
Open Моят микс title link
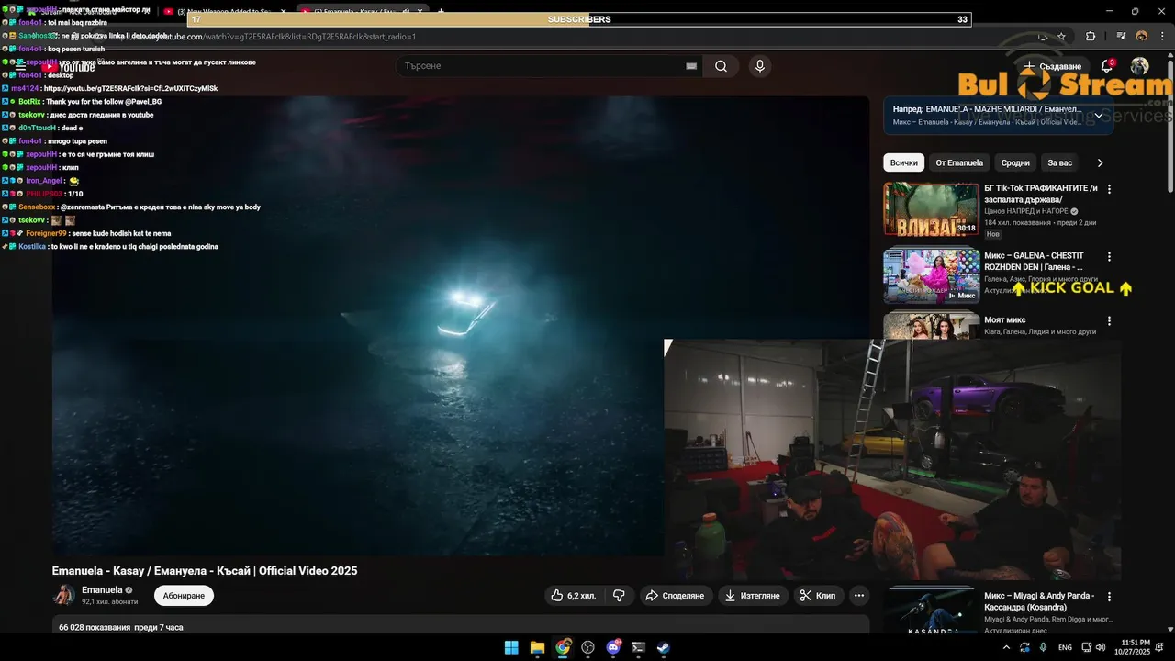(1005, 320)
